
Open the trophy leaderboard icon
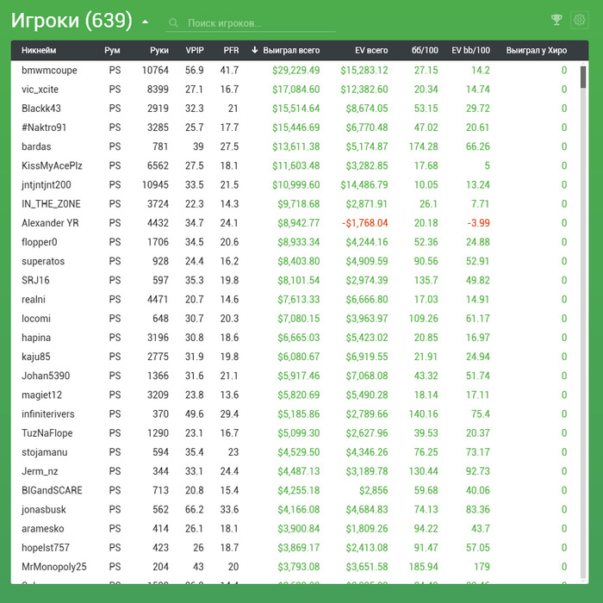pos(556,20)
